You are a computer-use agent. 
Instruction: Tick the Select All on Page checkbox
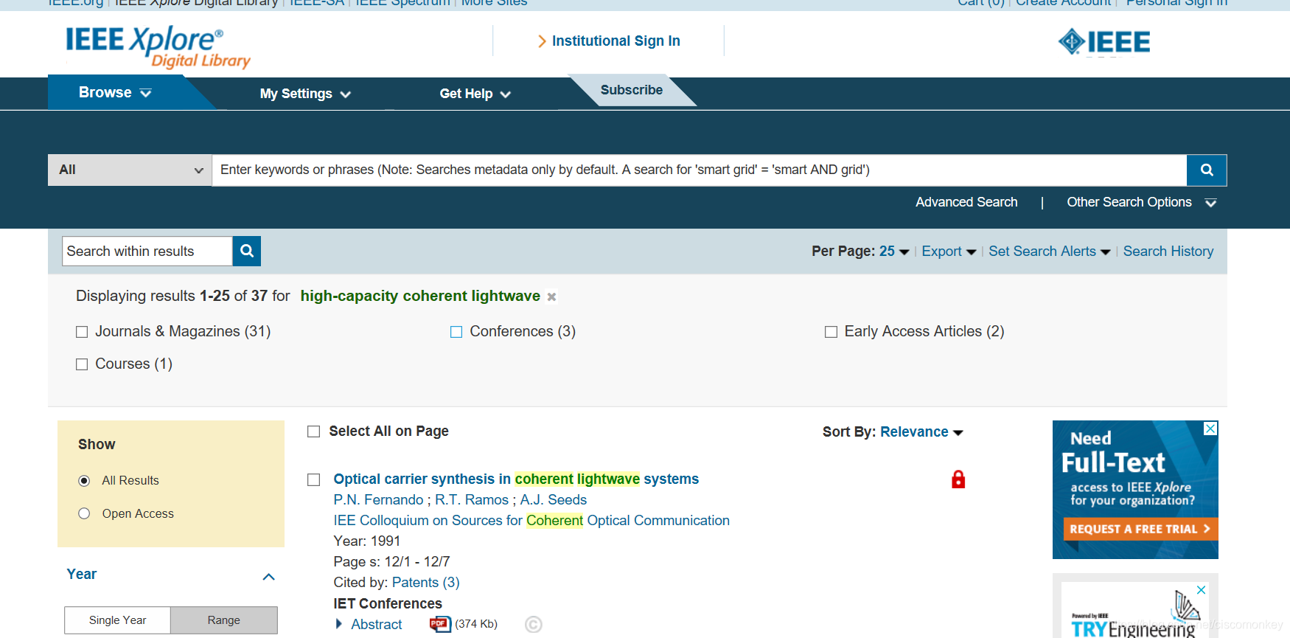tap(313, 431)
